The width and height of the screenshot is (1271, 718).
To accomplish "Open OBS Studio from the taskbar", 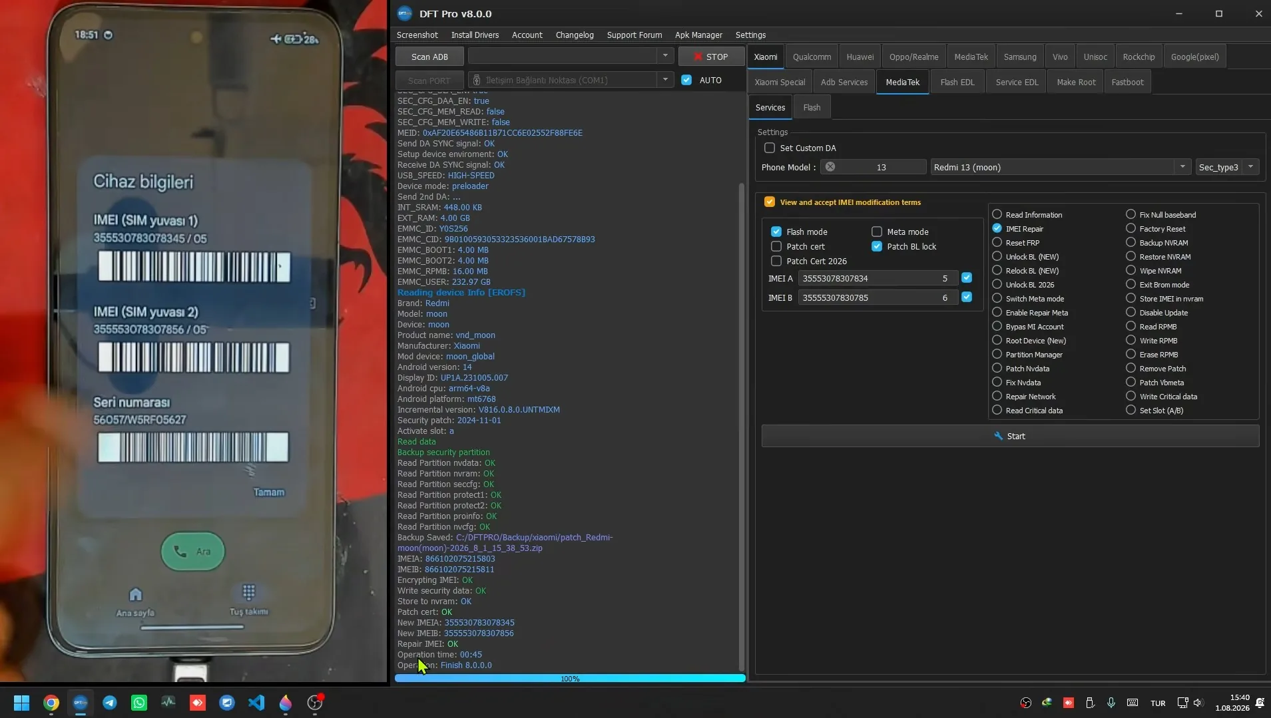I will click(x=315, y=703).
